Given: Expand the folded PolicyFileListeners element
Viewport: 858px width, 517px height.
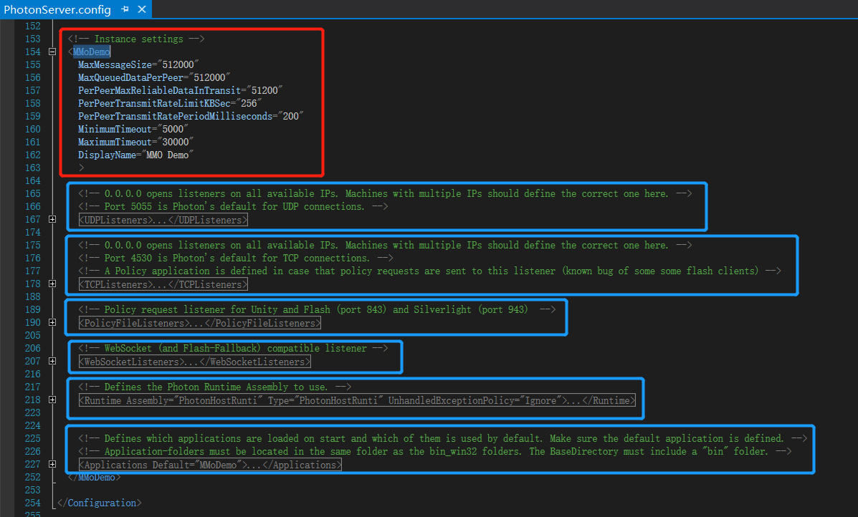Looking at the screenshot, I should tap(52, 322).
